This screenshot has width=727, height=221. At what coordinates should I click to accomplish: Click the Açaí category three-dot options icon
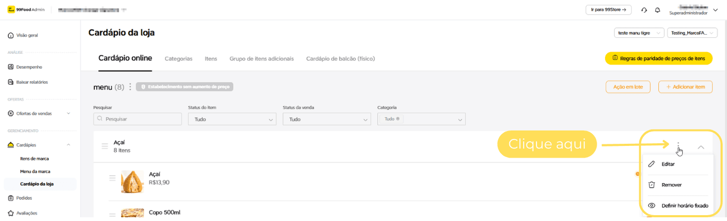click(x=678, y=145)
